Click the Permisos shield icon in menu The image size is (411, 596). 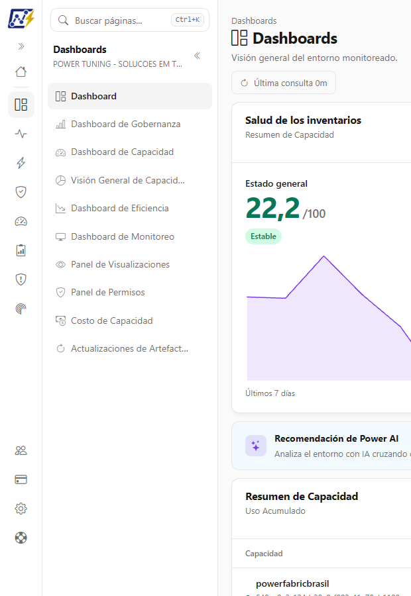click(x=60, y=292)
